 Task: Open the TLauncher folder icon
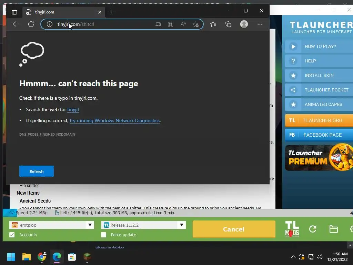point(333,229)
